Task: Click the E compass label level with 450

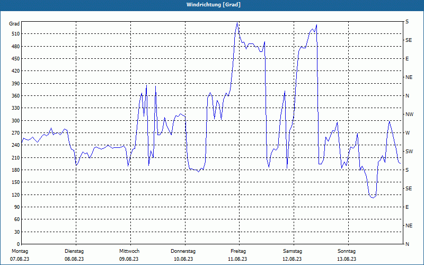Action: pos(407,59)
